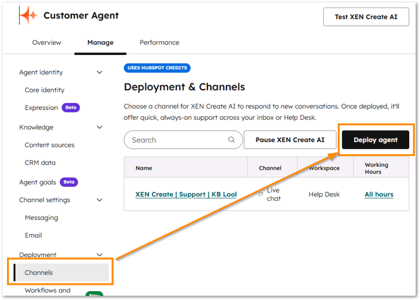
Task: Go to Content sources
Action: click(49, 145)
